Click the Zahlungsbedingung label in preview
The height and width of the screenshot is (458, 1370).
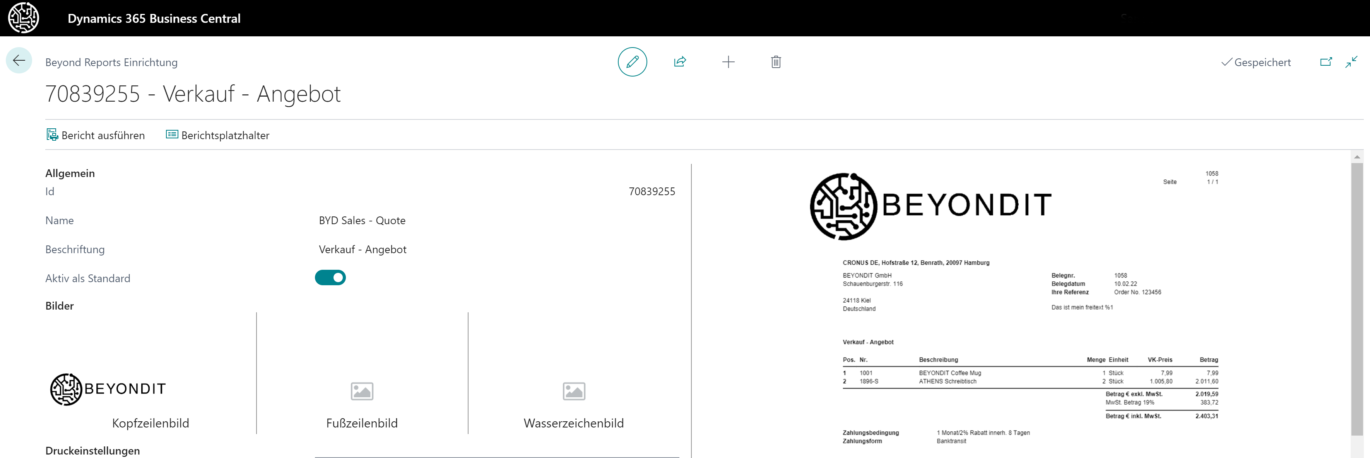click(x=871, y=433)
